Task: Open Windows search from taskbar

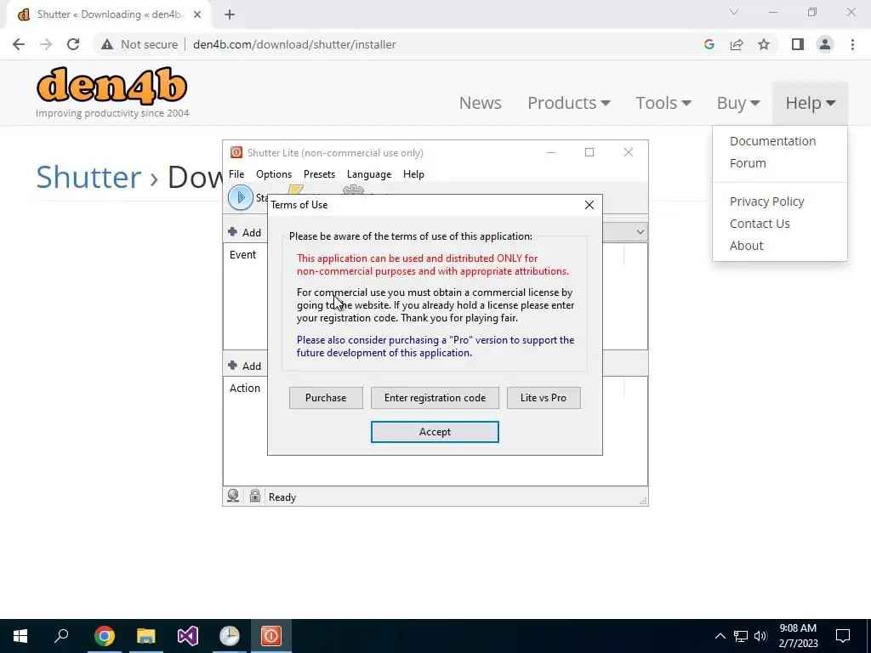Action: pyautogui.click(x=61, y=636)
